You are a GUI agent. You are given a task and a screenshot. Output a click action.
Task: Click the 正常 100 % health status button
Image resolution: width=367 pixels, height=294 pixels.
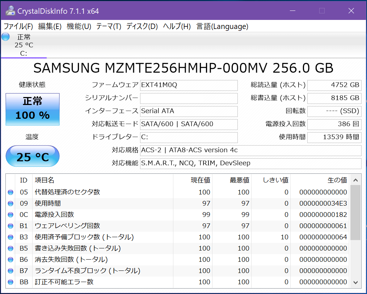pos(33,109)
